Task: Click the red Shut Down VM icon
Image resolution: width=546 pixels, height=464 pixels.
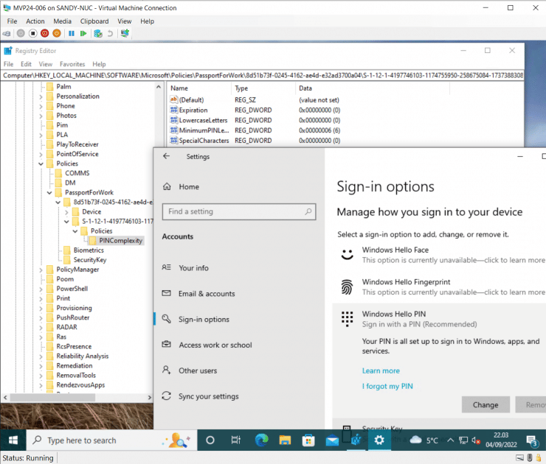Action: pyautogui.click(x=44, y=33)
